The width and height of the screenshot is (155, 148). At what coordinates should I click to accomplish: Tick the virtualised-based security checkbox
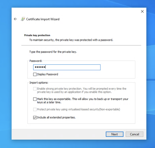pyautogui.click(x=35, y=110)
